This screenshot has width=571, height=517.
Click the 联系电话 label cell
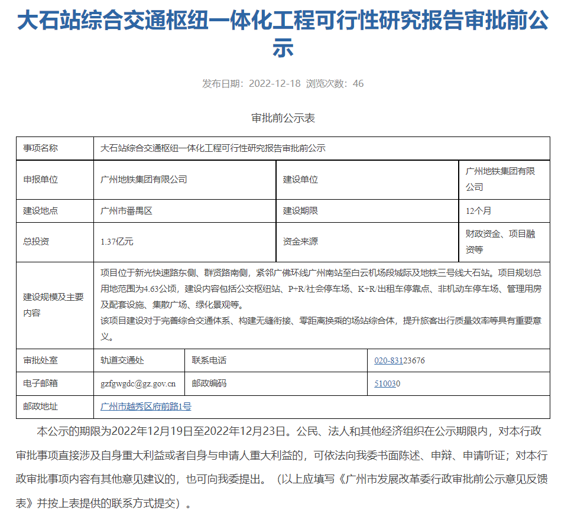point(276,360)
